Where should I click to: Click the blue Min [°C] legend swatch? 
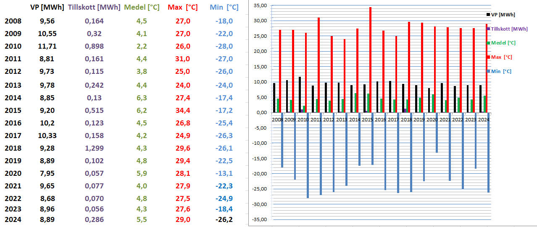click(488, 71)
